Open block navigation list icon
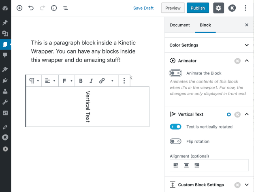Image resolution: width=254 pixels, height=192 pixels. pyautogui.click(x=65, y=8)
